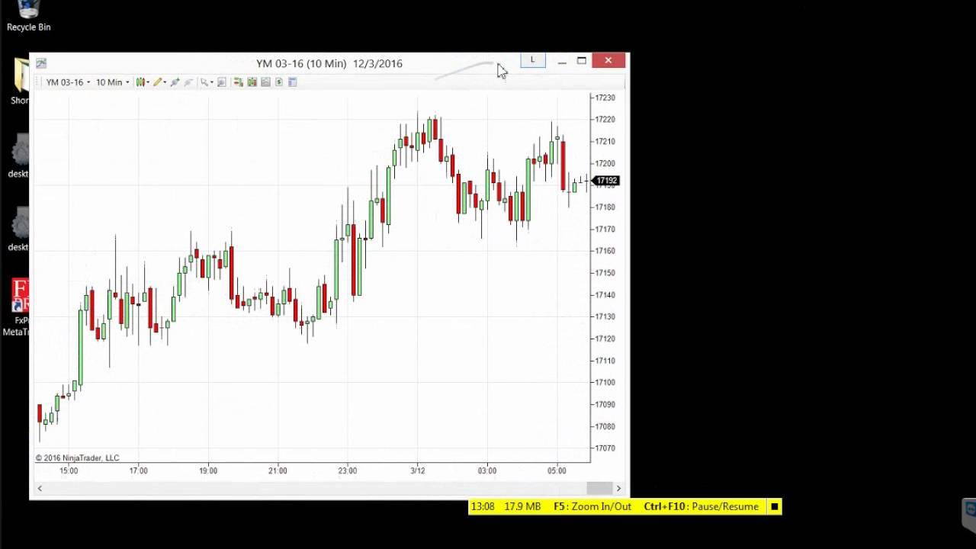976x549 pixels.
Task: Select the yellow folder desktop shortcut
Action: pos(21,81)
